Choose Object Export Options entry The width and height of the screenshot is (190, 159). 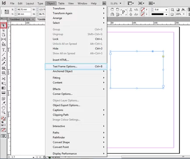tap(76, 105)
